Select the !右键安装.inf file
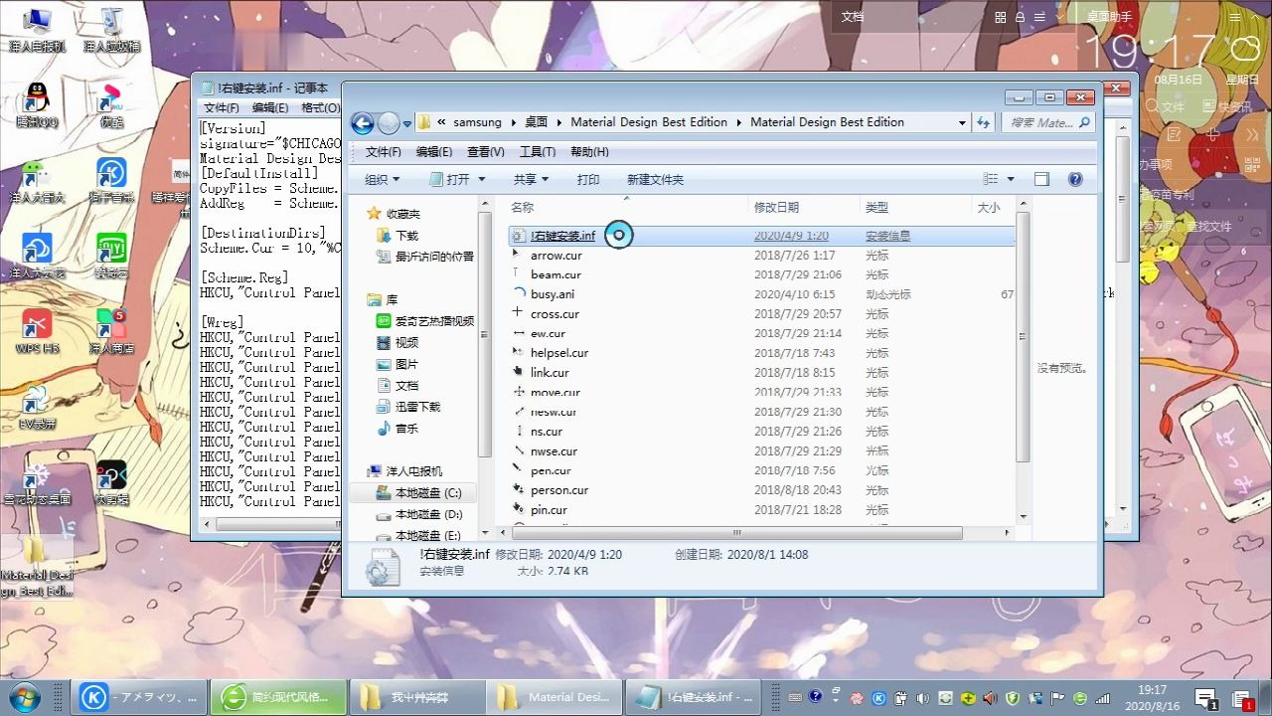 pyautogui.click(x=760, y=236)
